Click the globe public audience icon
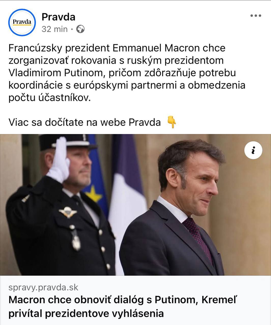The height and width of the screenshot is (325, 271). point(80,29)
